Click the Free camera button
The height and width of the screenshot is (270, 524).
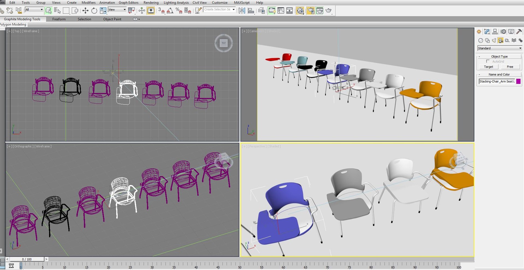pyautogui.click(x=510, y=67)
